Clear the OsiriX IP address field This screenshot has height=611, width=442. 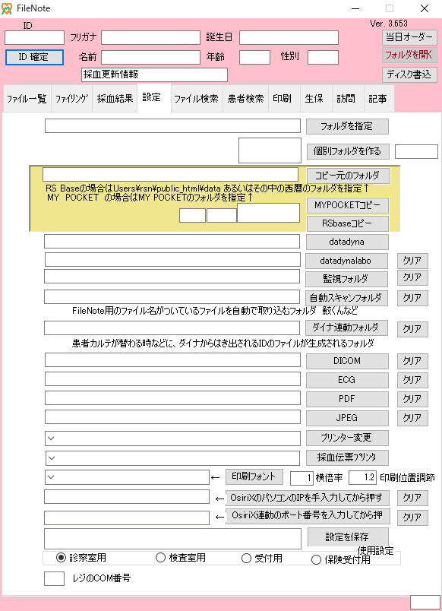pyautogui.click(x=412, y=499)
